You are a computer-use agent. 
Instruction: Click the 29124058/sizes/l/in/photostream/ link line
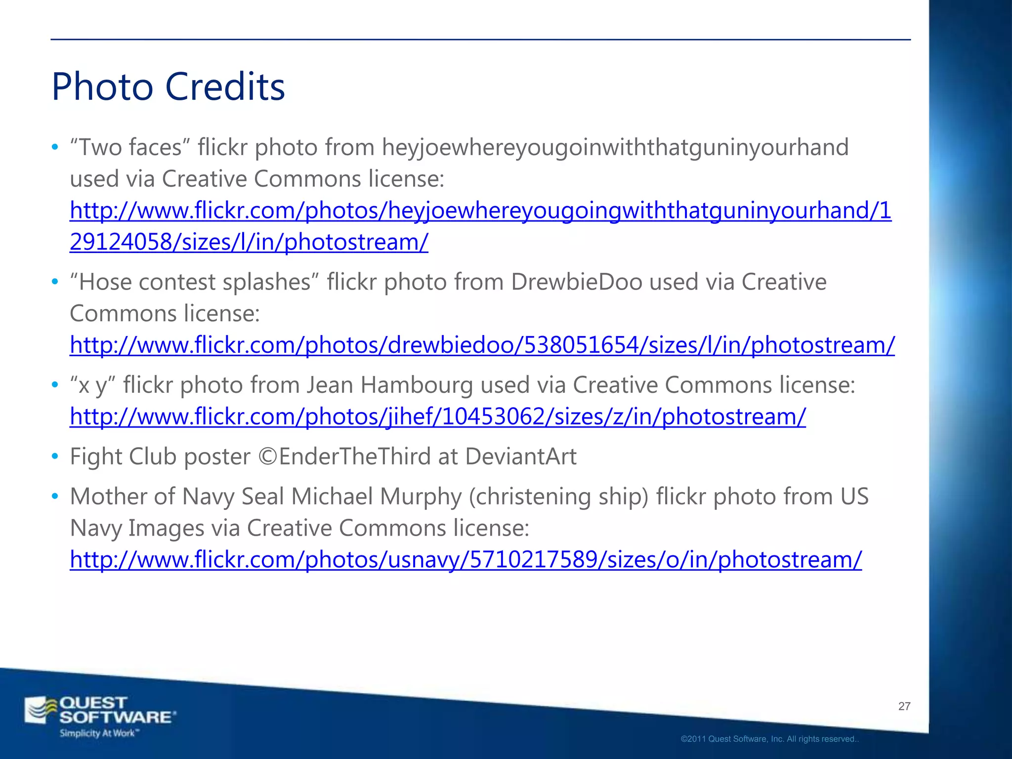tap(249, 243)
